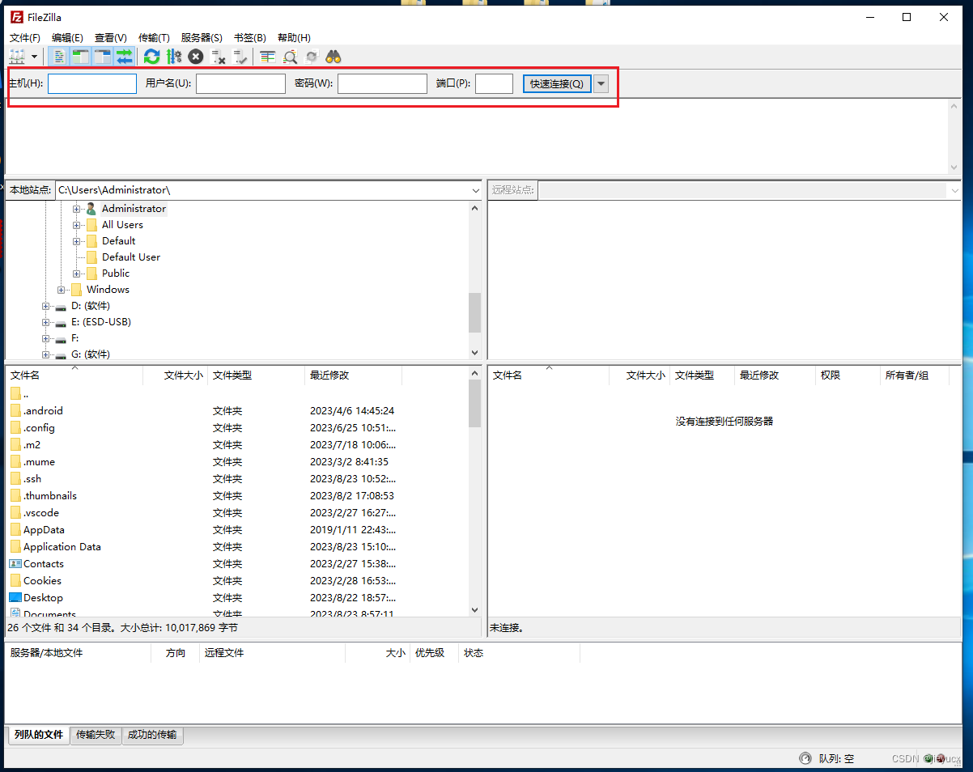Image resolution: width=973 pixels, height=772 pixels.
Task: Search for files recursively with binoculars icon
Action: pos(334,57)
